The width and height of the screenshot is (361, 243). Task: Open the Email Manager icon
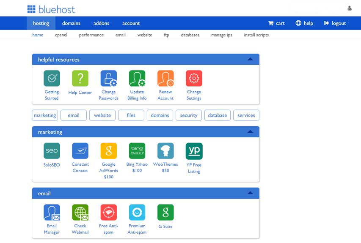(52, 213)
